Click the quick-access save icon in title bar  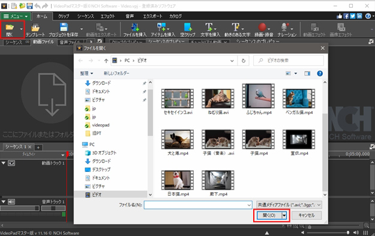(x=29, y=6)
